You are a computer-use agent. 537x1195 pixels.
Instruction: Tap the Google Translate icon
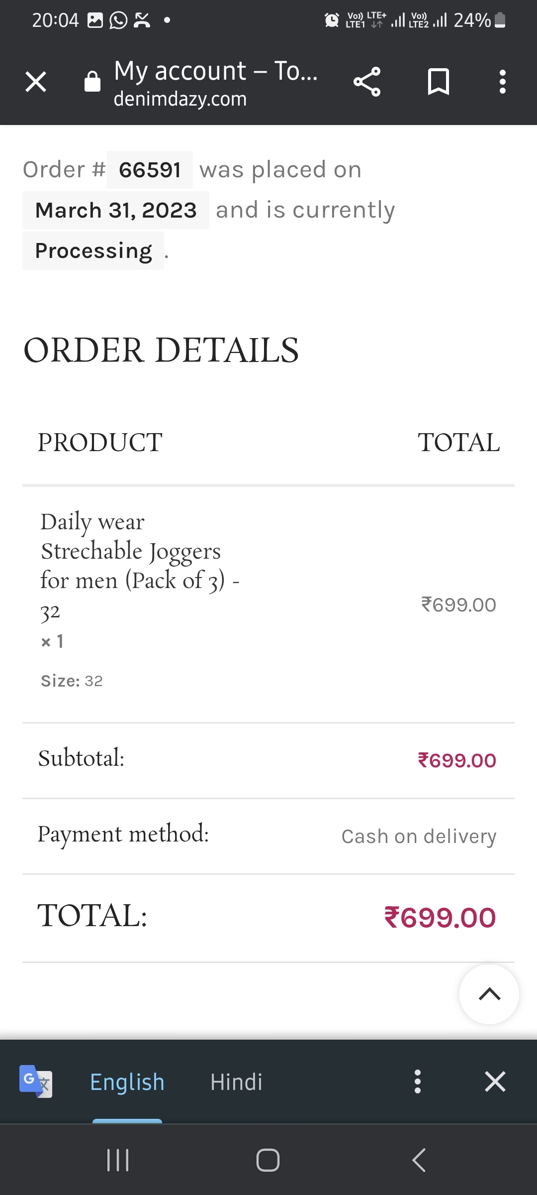point(36,1081)
